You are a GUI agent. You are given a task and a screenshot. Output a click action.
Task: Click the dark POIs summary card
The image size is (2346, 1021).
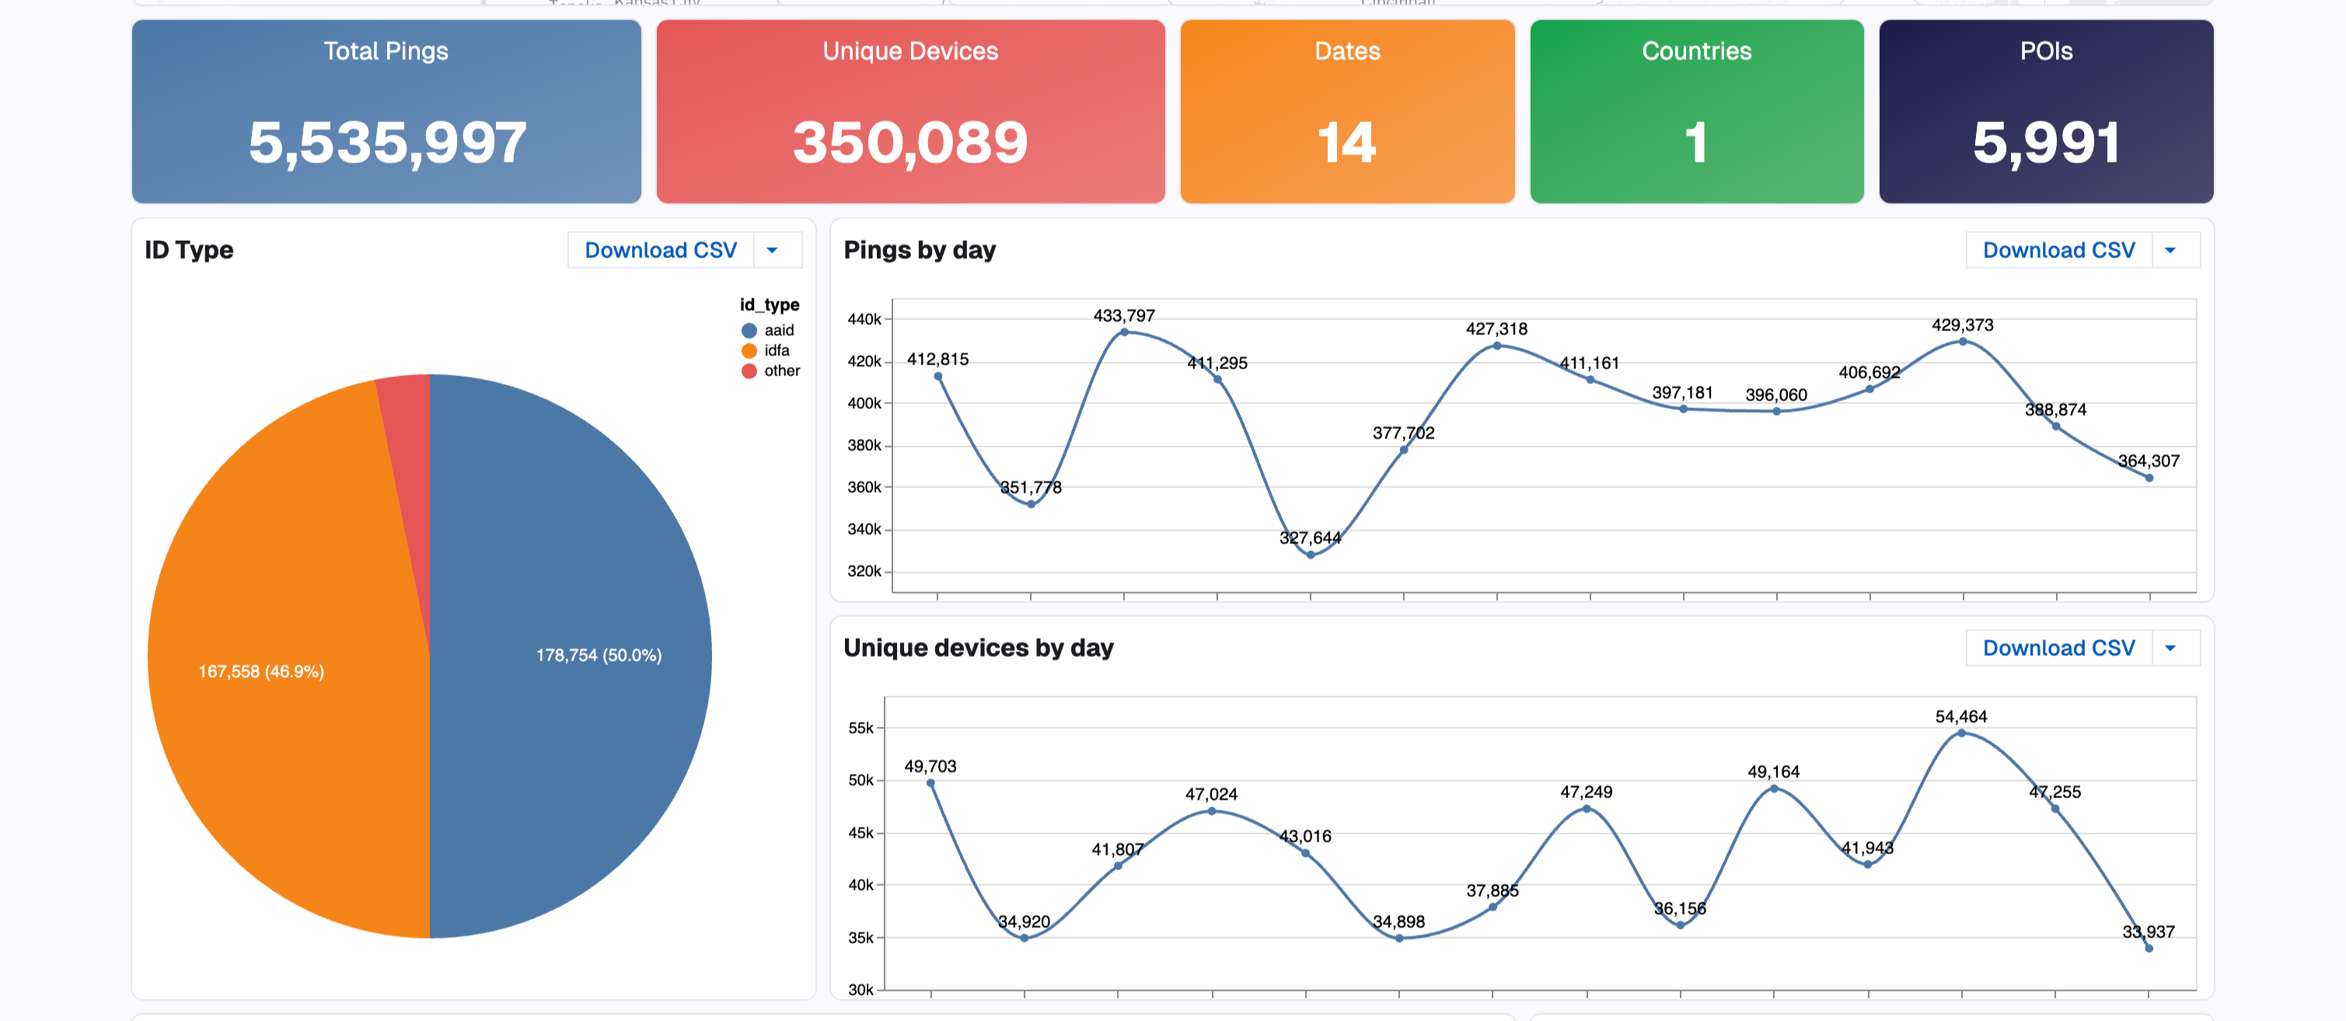point(2045,111)
